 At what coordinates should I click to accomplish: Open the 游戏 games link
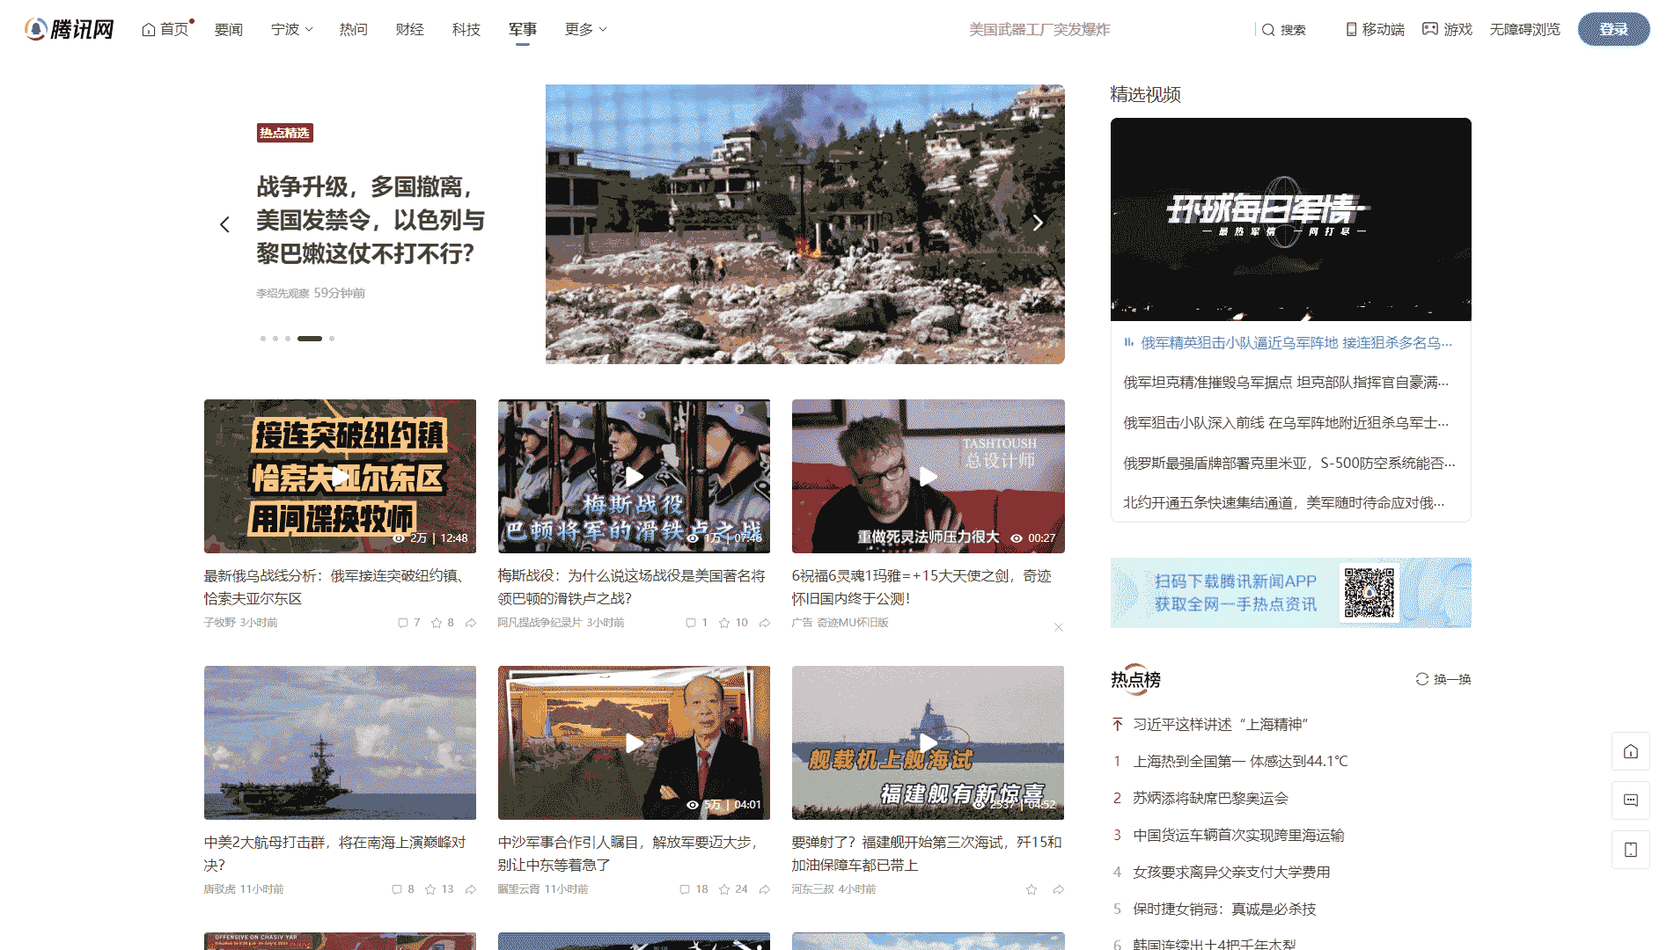coord(1448,29)
